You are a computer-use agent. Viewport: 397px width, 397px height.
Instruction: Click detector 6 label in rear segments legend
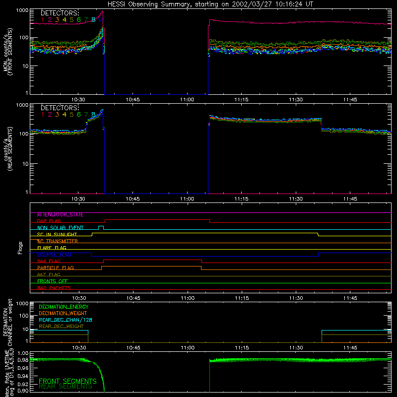[x=79, y=115]
